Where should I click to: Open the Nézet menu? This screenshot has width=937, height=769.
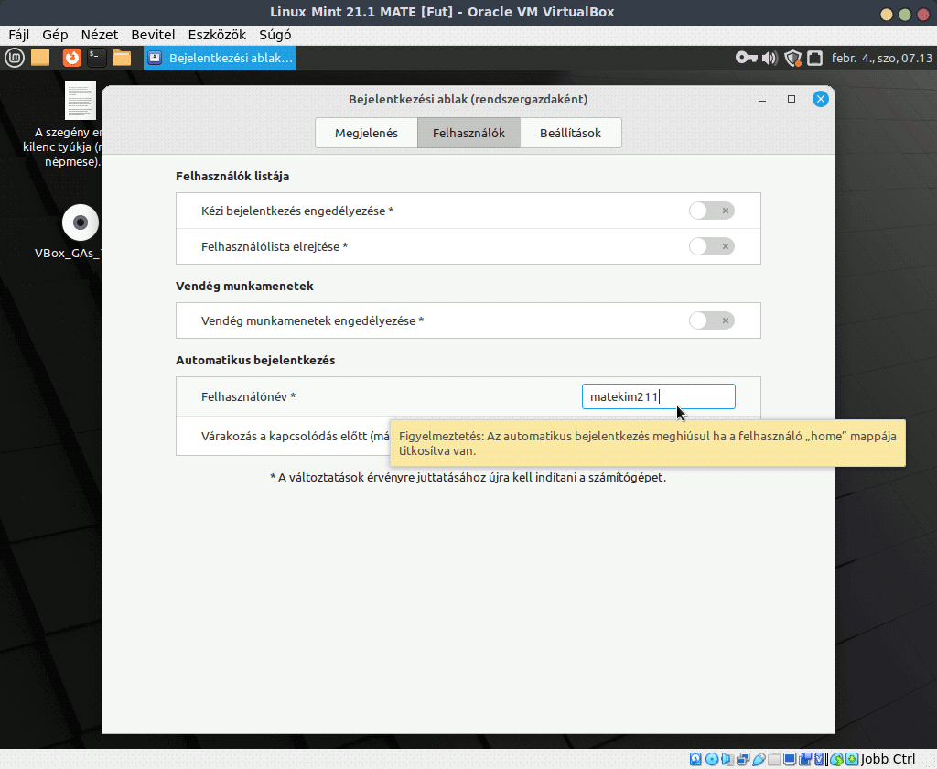(99, 35)
